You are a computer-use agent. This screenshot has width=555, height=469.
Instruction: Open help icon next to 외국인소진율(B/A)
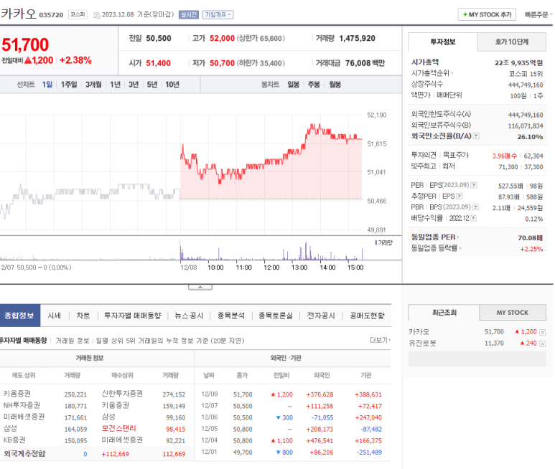pyautogui.click(x=477, y=136)
